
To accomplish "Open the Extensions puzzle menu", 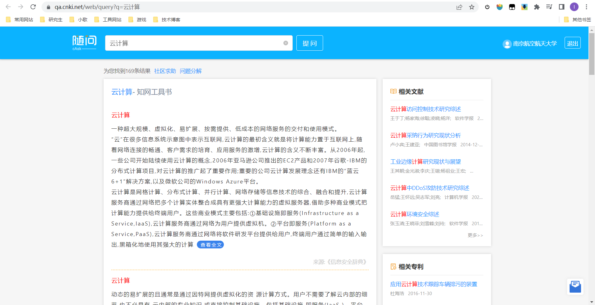I will click(537, 7).
